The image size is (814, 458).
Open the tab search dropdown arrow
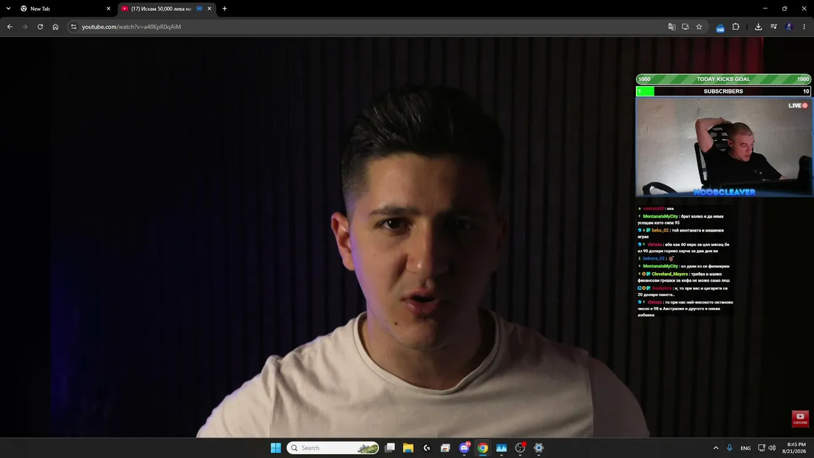coord(8,9)
